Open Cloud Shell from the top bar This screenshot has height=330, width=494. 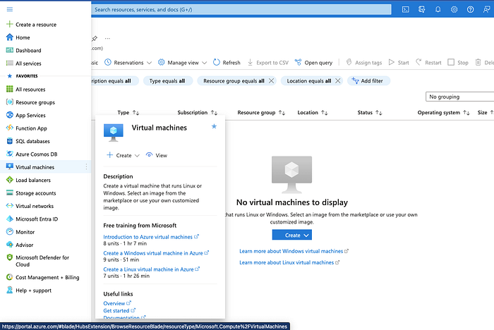coord(406,9)
